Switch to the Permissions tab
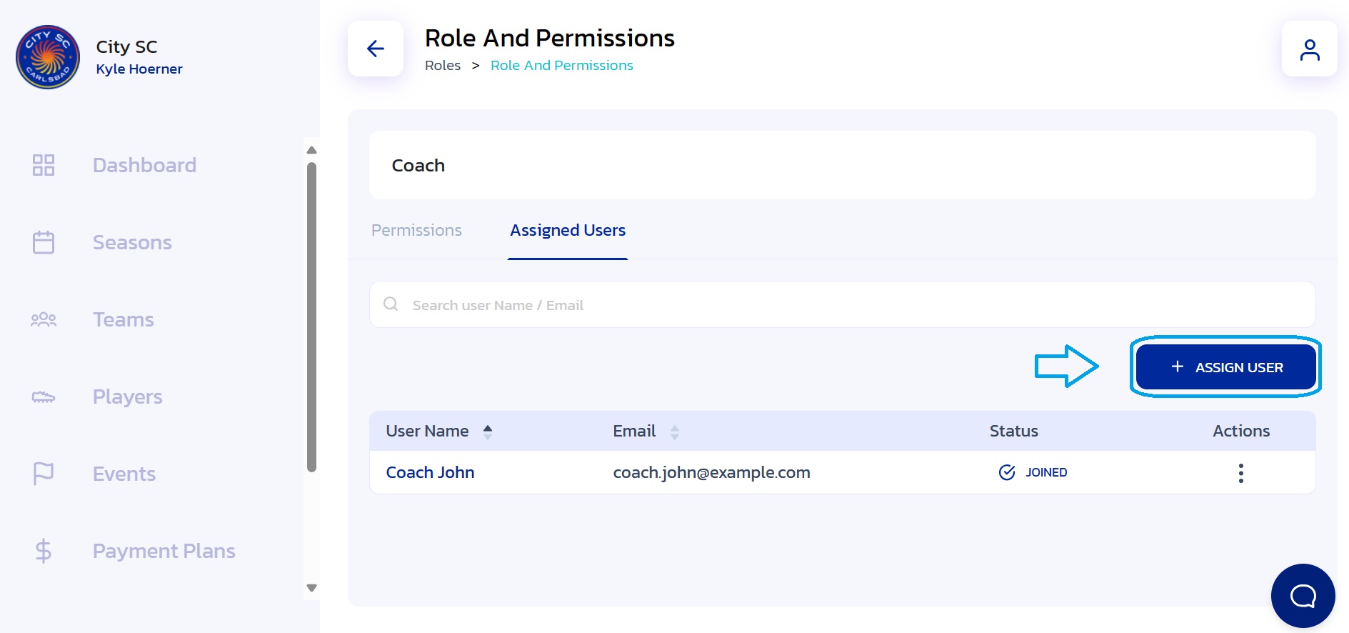 coord(416,230)
